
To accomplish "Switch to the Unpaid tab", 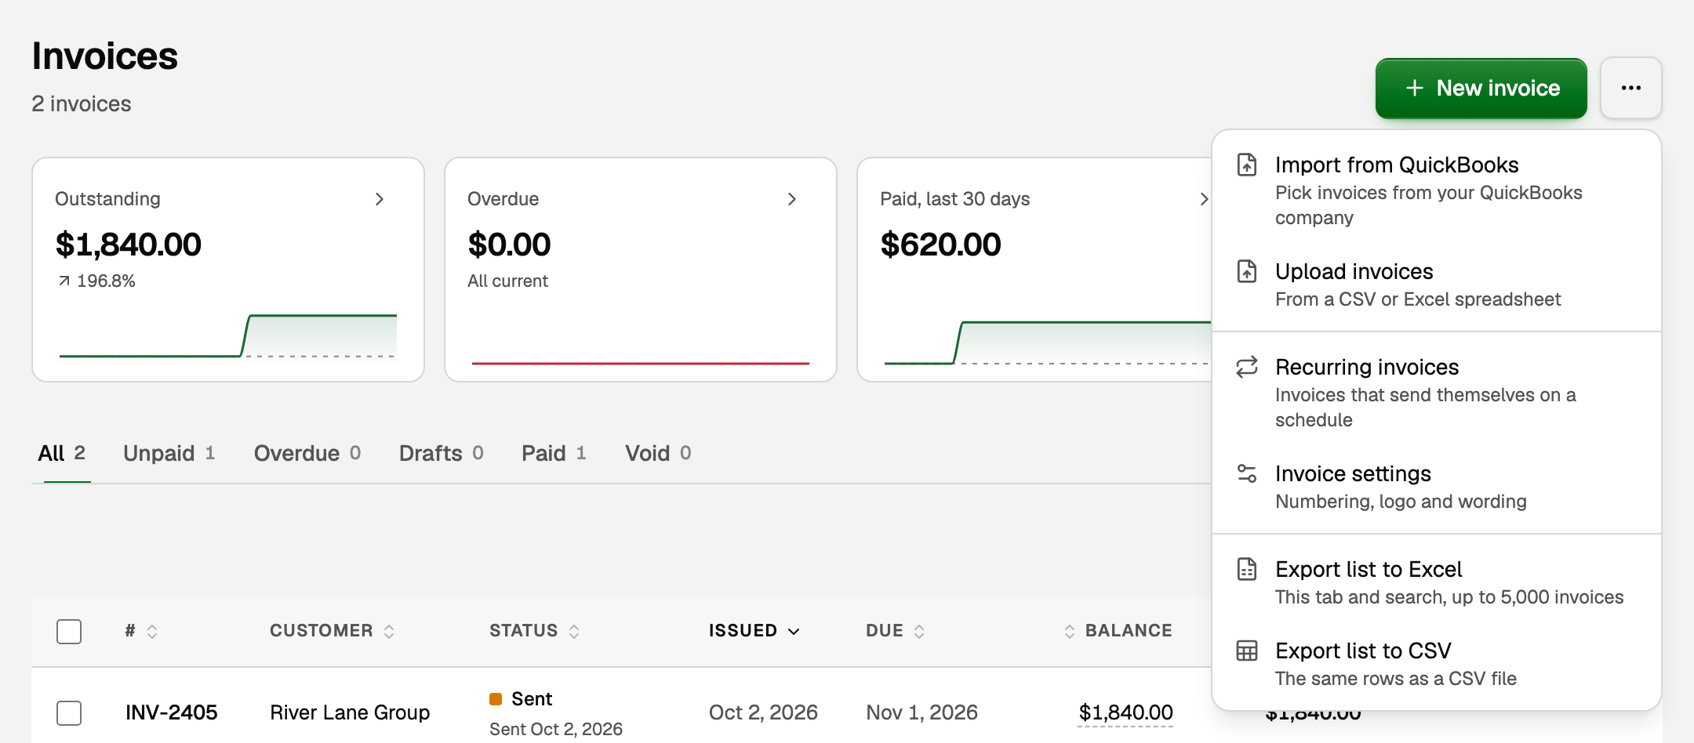I will click(x=169, y=453).
